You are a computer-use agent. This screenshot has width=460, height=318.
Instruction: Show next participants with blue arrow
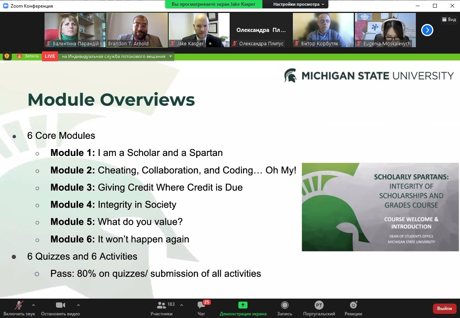[x=427, y=30]
